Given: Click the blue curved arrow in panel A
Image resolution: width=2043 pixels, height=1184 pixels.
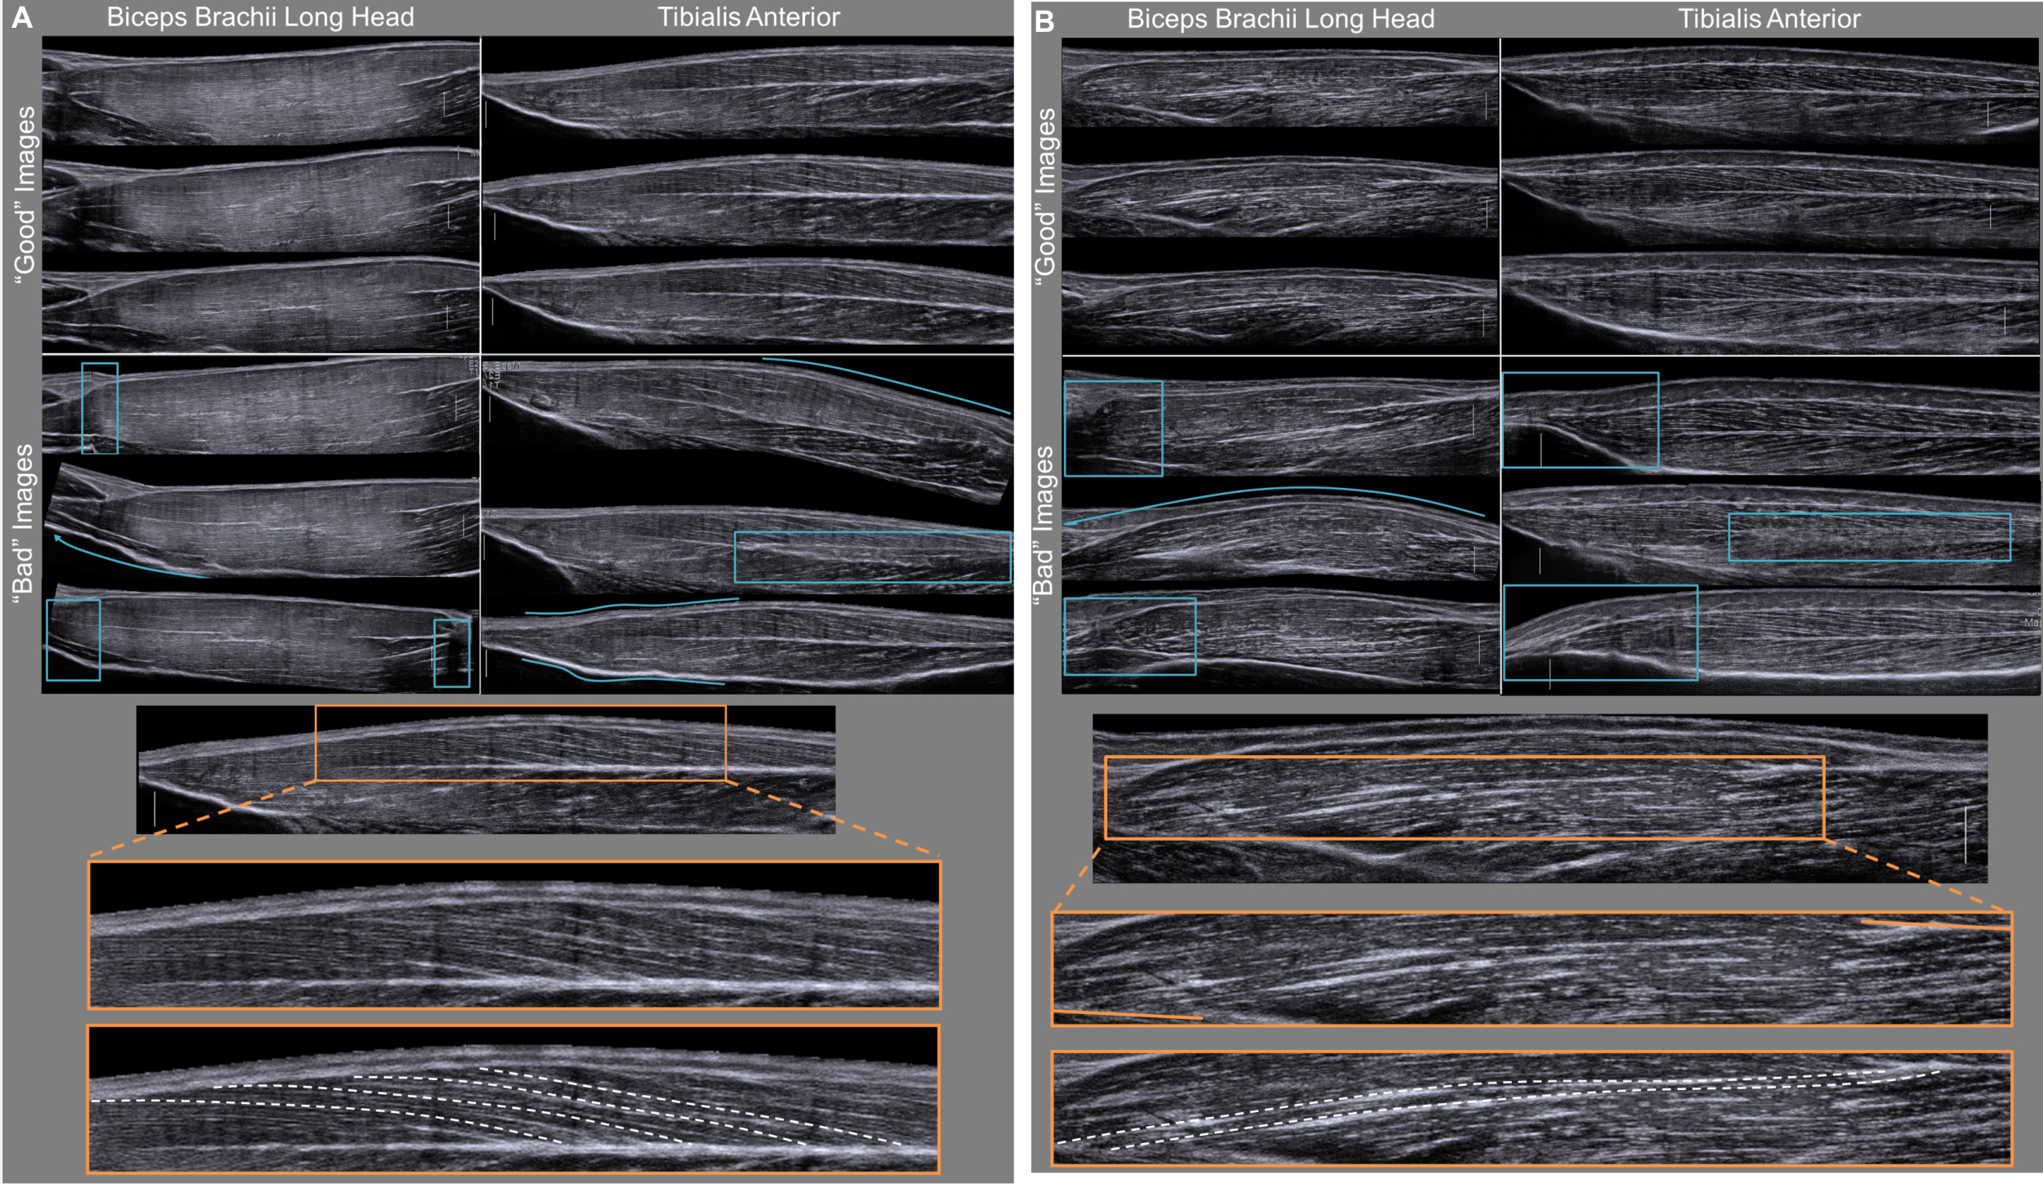Looking at the screenshot, I should tap(123, 561).
